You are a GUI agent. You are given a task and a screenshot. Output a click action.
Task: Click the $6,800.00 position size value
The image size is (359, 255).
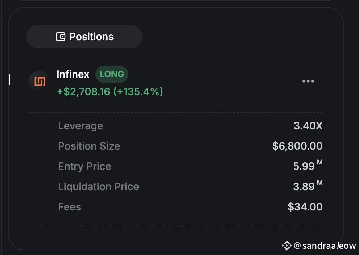[x=297, y=146]
